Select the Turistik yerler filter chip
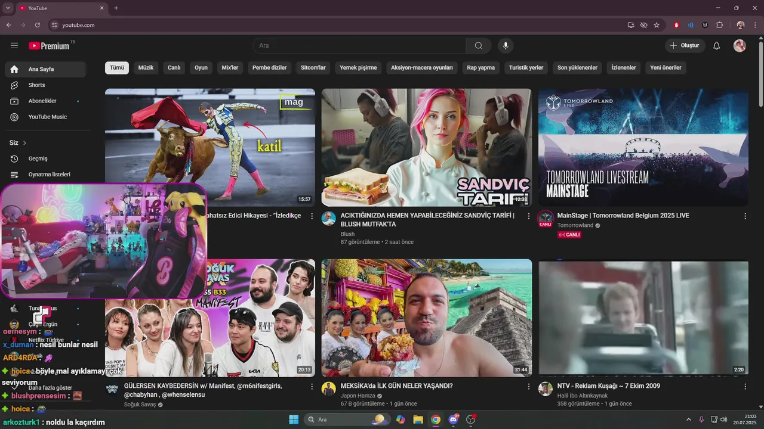Viewport: 764px width, 429px height. [x=526, y=68]
